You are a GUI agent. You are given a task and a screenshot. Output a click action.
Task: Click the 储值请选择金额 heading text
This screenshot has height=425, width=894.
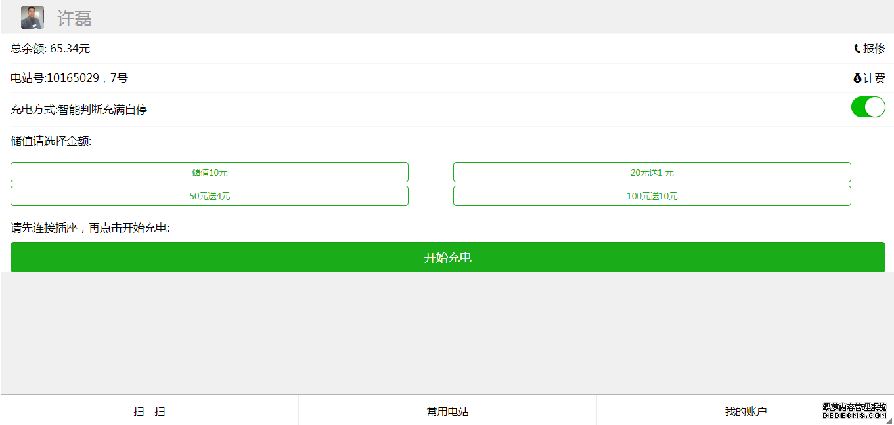51,141
